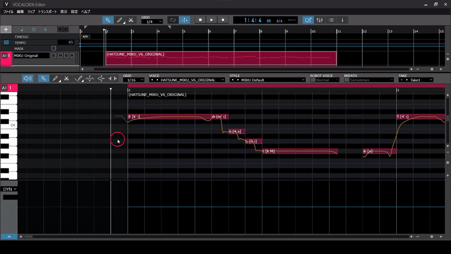Viewport: 451px width, 254px height.
Task: Solo the MIKU Original track
Action: coord(66,55)
